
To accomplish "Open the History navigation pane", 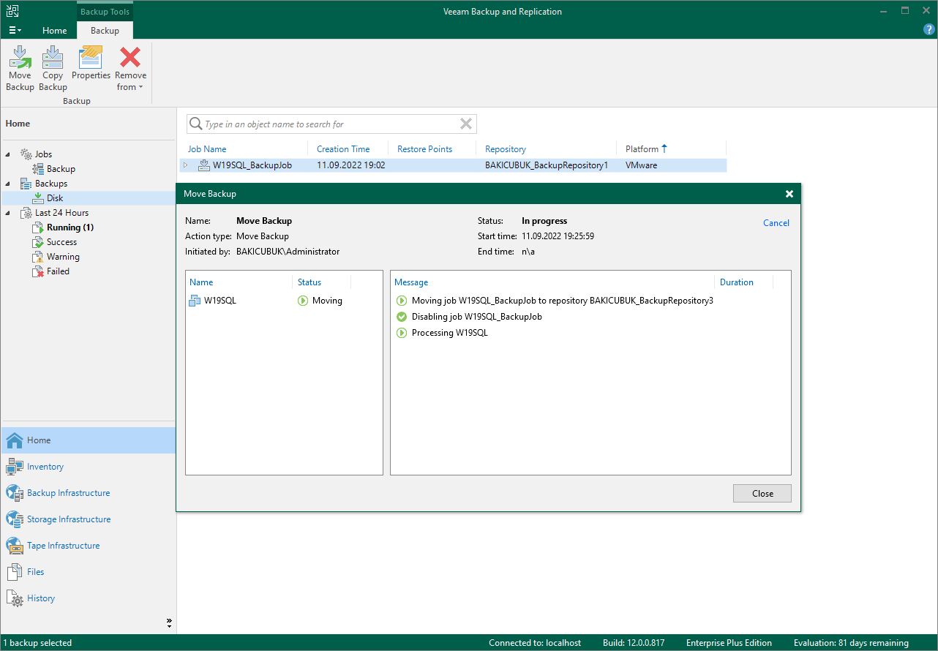I will (x=88, y=598).
